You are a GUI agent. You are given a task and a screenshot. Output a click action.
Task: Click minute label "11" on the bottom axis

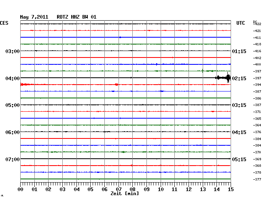174,189
